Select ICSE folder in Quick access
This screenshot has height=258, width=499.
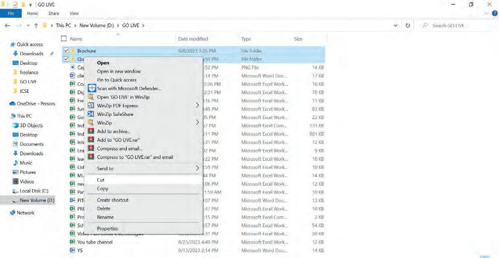click(24, 91)
